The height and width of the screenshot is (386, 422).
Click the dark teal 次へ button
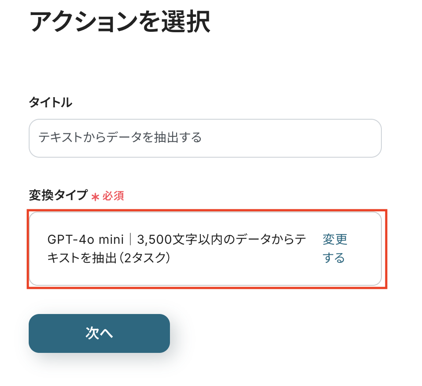pos(99,333)
